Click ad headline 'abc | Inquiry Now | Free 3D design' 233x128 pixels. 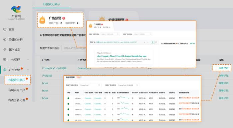pos(122,56)
